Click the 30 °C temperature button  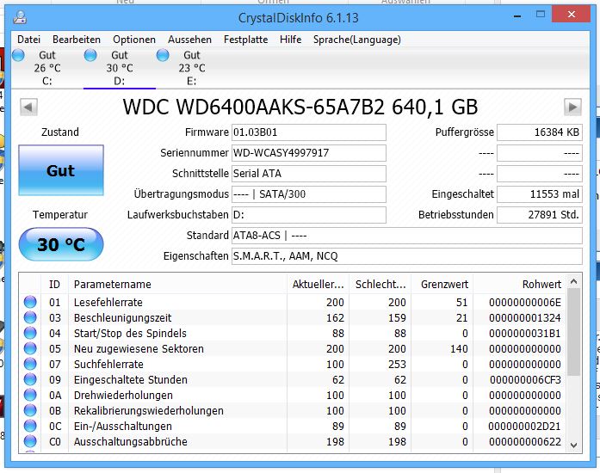click(61, 244)
